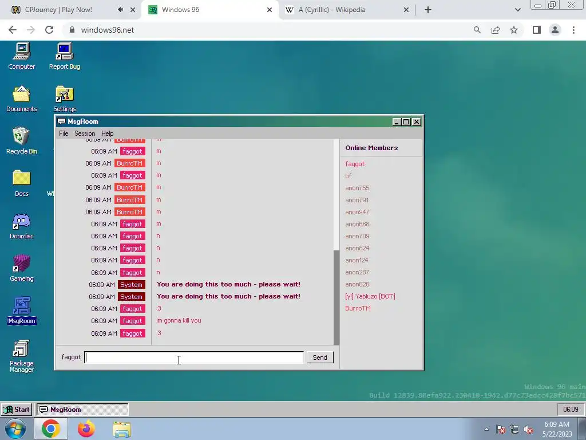Select bf in Online Members

pos(349,176)
